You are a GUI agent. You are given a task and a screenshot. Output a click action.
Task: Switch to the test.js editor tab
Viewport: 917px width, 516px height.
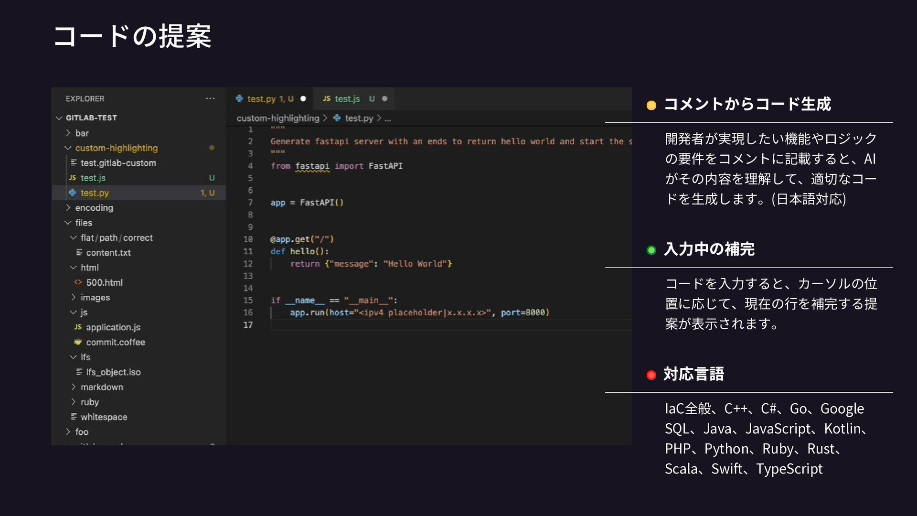[x=347, y=99]
